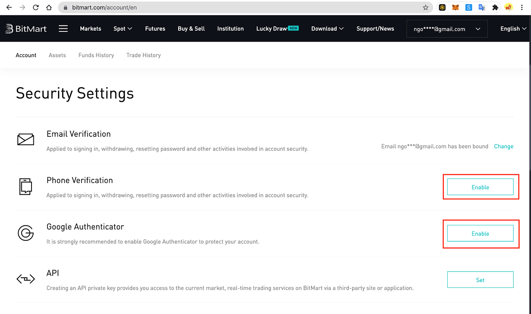This screenshot has width=531, height=314.
Task: Select the Account tab
Action: coord(26,55)
